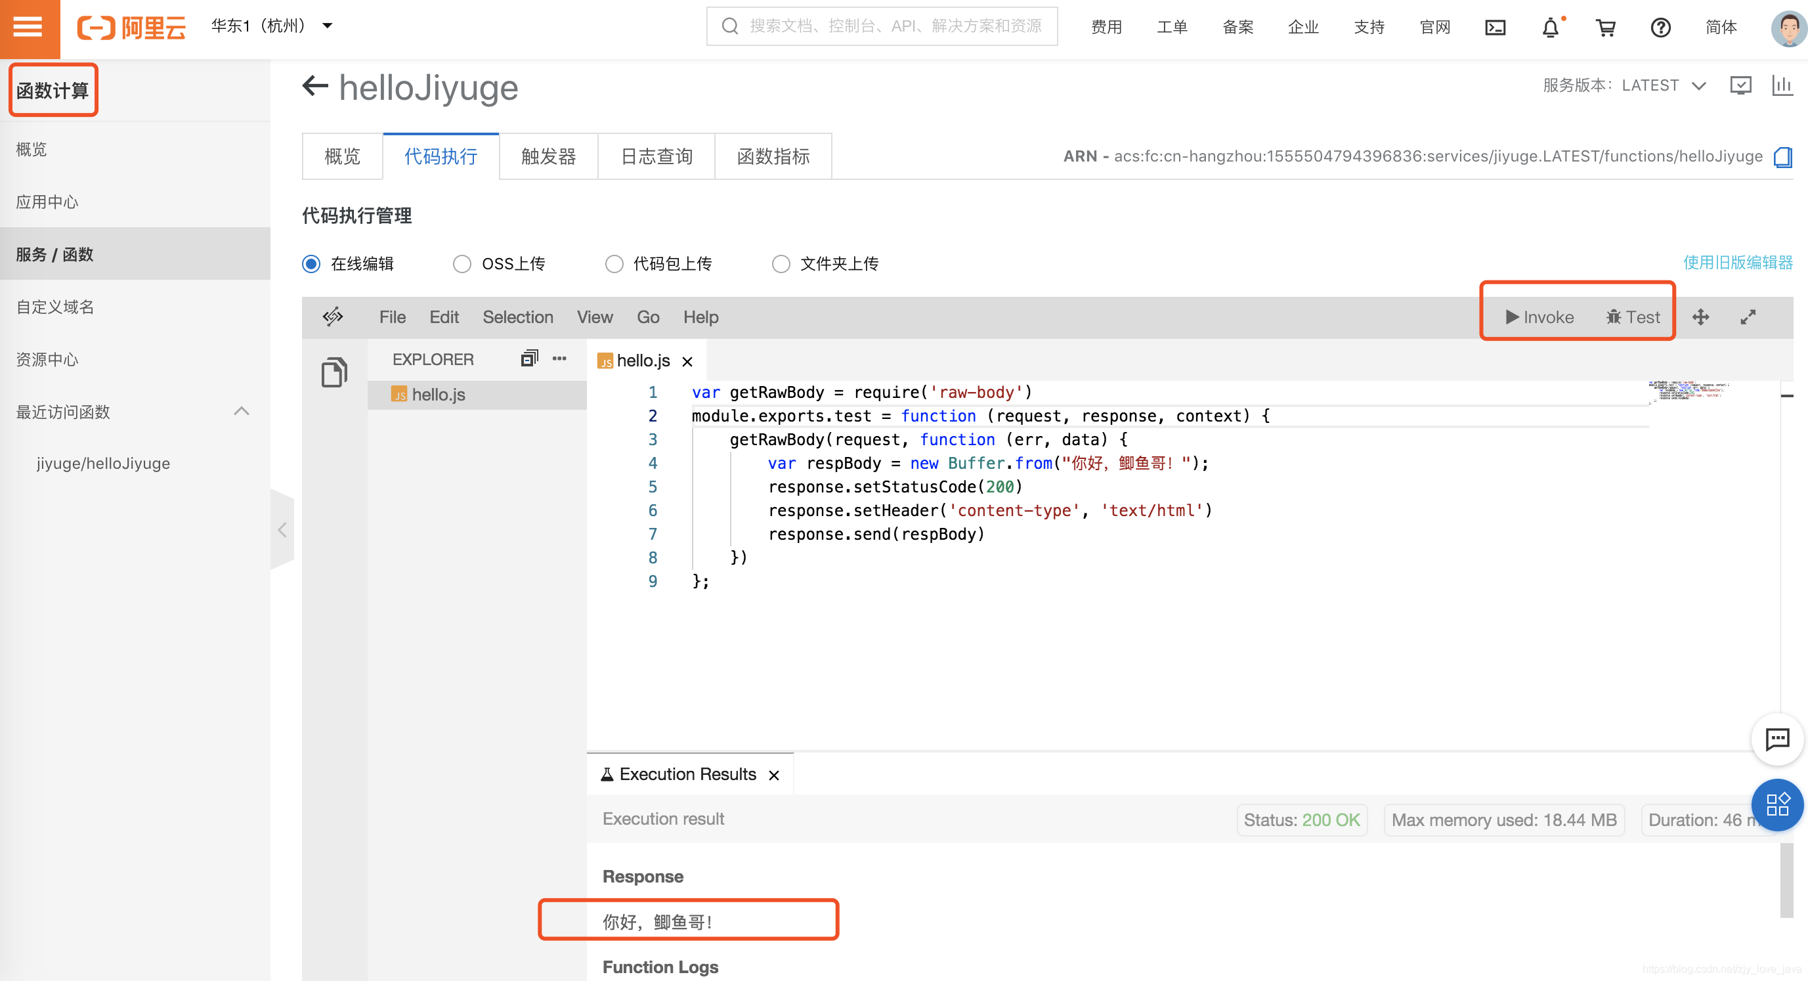
Task: Collapse the 最近访问函数 section
Action: 241,412
